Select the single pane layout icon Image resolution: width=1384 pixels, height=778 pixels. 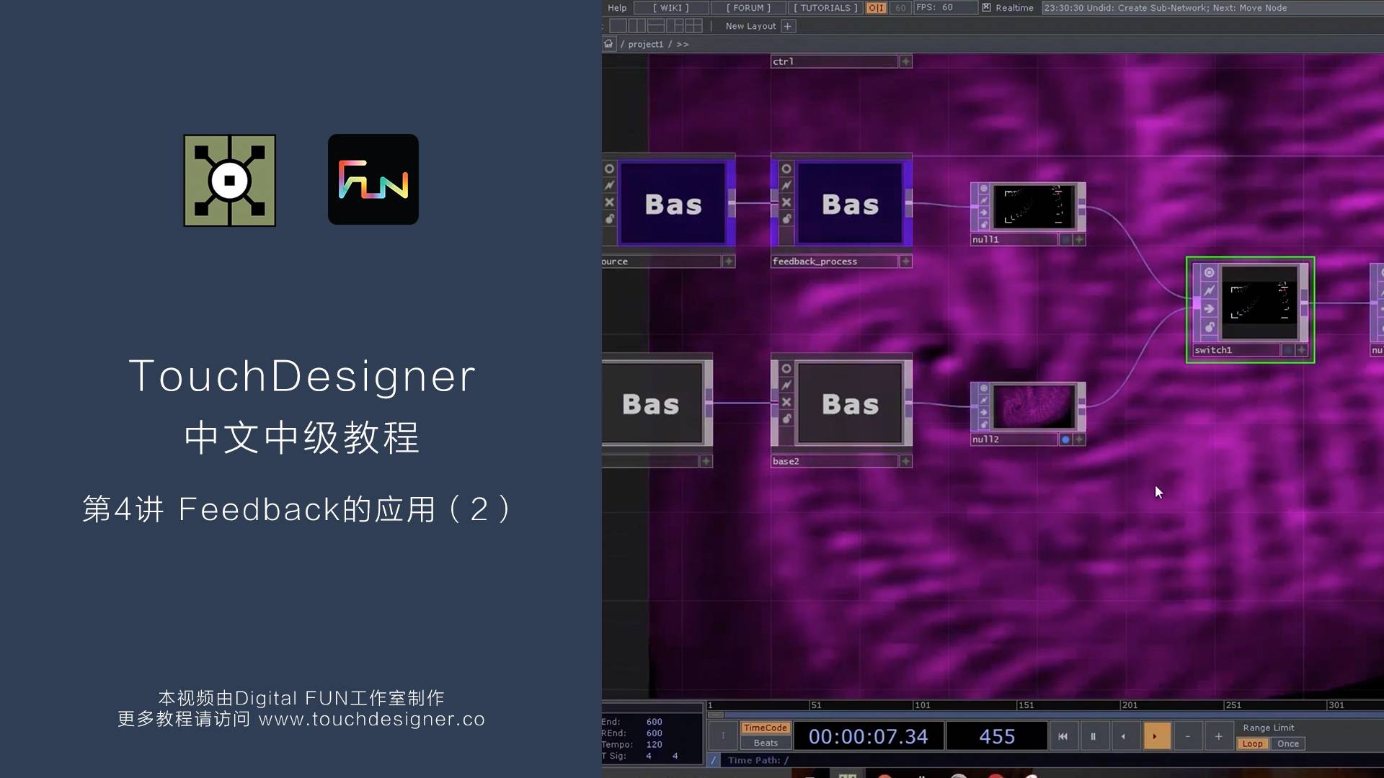click(x=618, y=26)
